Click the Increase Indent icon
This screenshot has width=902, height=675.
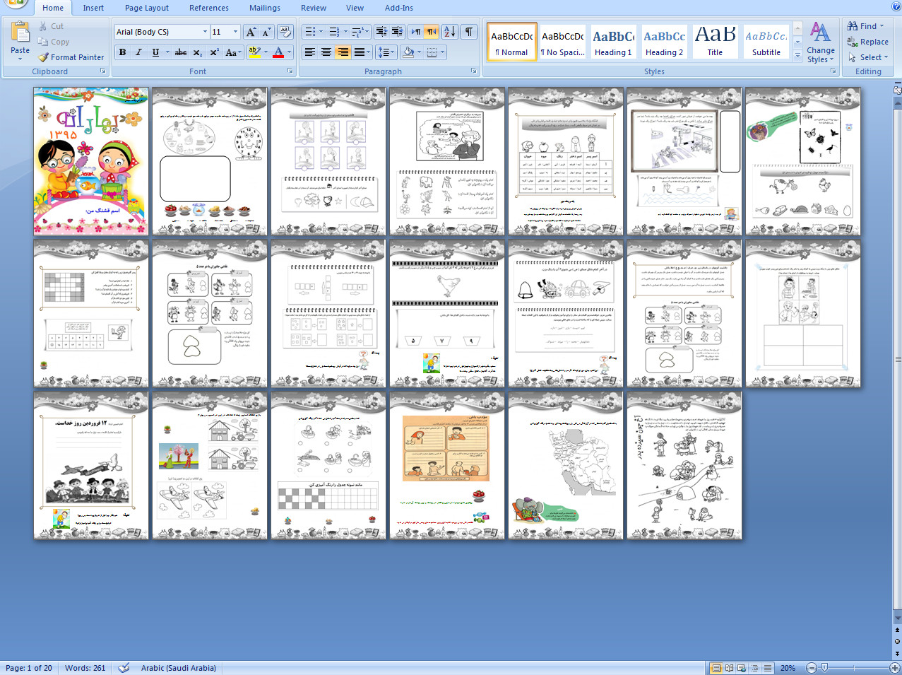[398, 32]
